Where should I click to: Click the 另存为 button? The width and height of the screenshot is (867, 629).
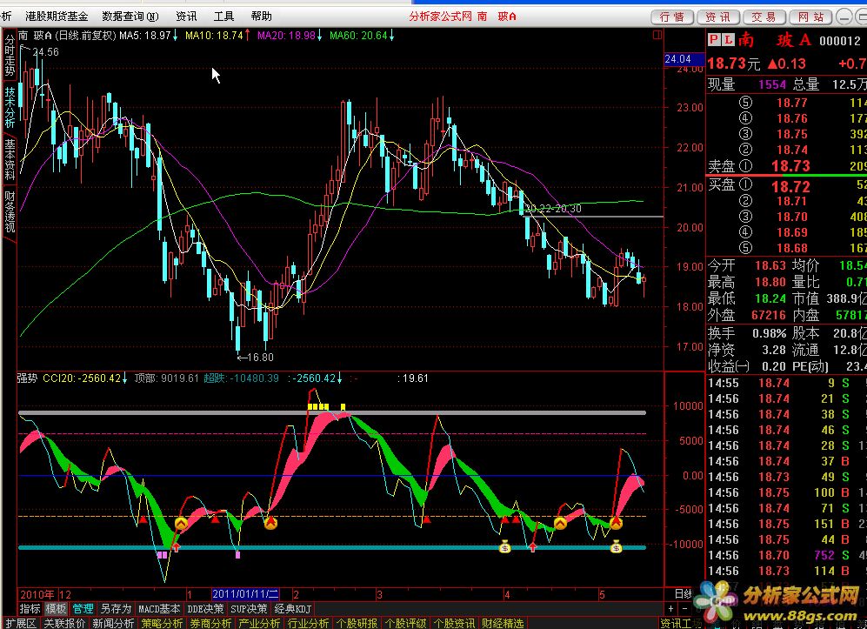click(x=116, y=609)
